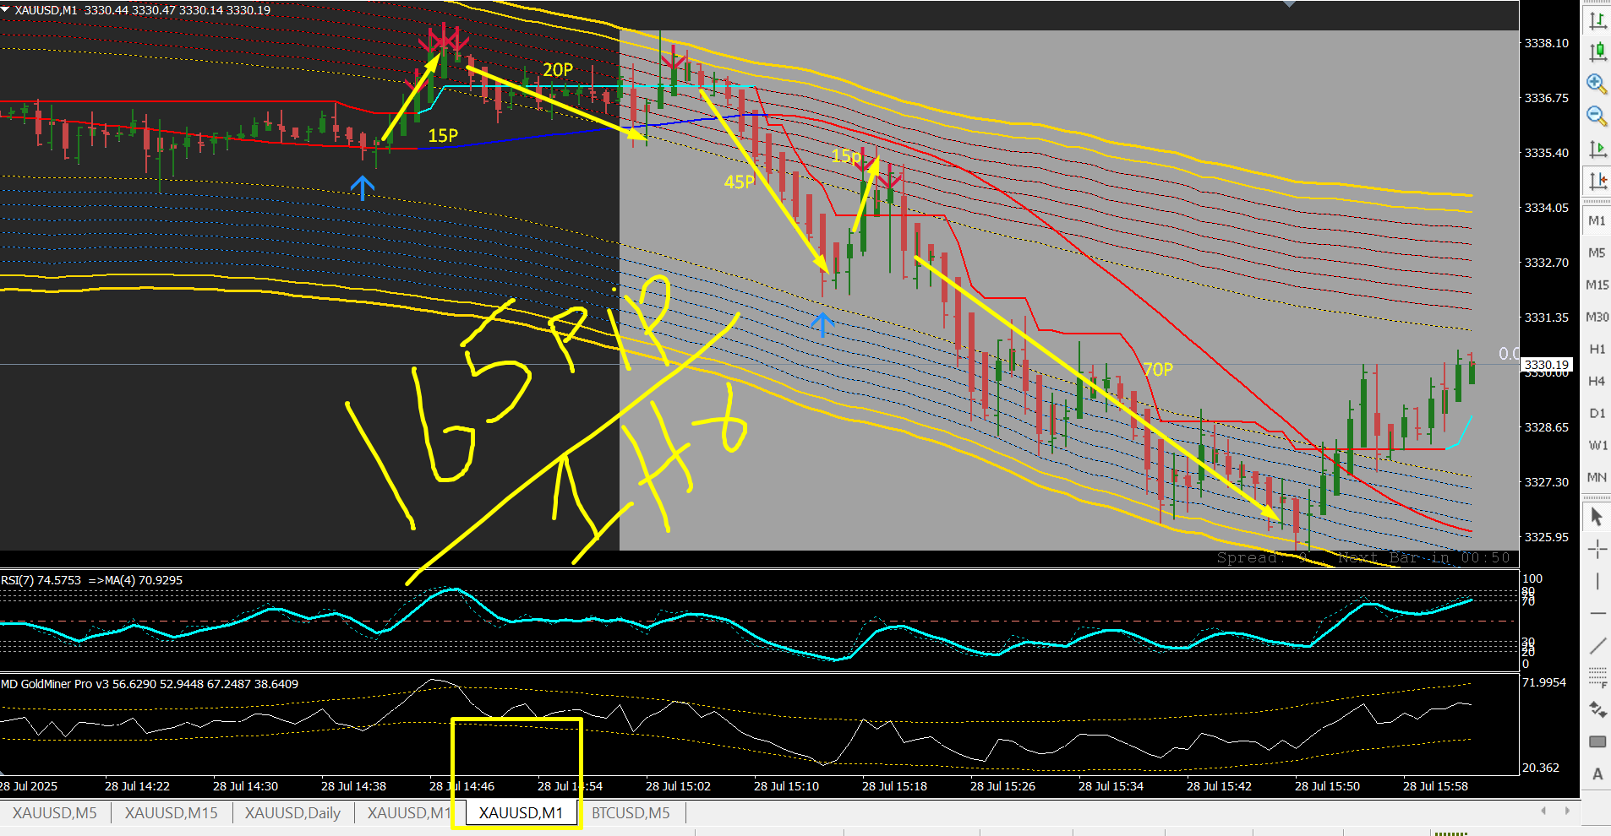
Task: Select the vertical line drawing tool
Action: [x=1597, y=581]
